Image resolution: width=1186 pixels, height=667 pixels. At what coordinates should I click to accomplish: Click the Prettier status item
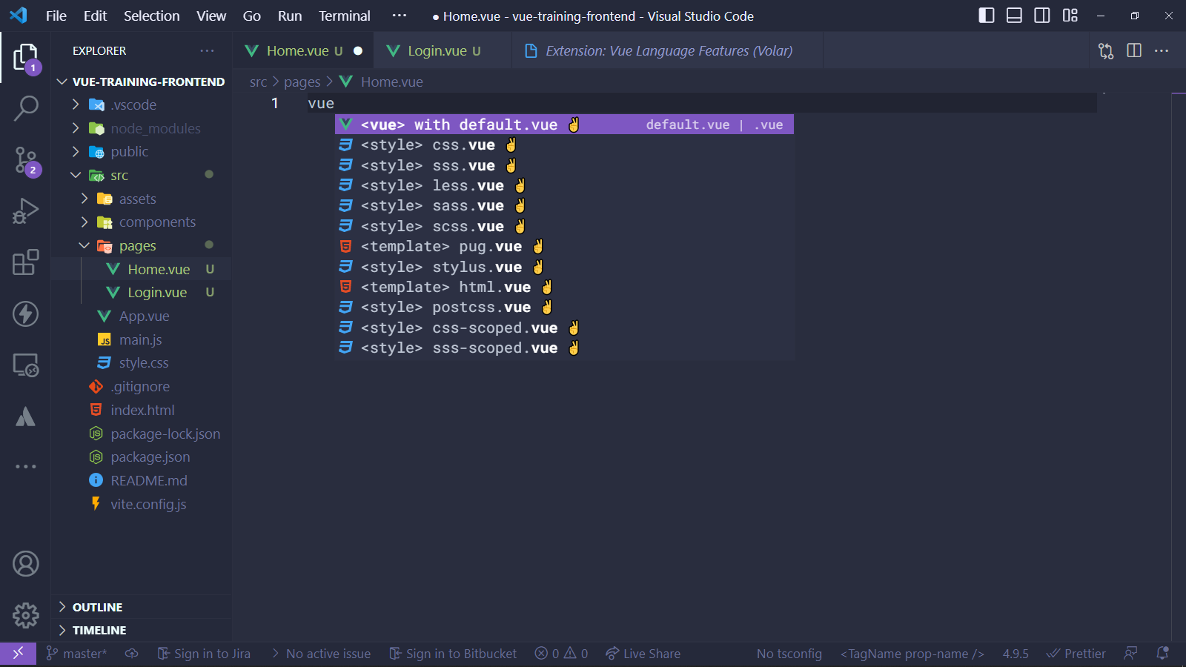point(1076,654)
